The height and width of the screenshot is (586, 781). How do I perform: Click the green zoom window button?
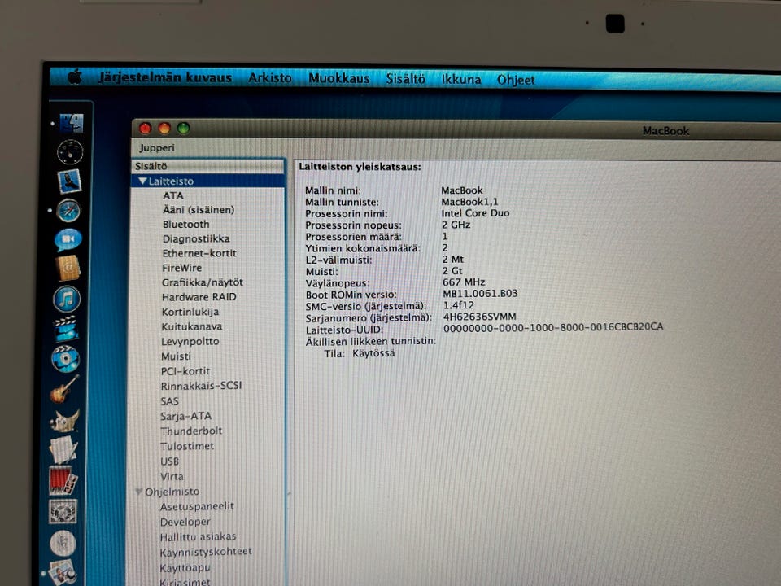183,128
